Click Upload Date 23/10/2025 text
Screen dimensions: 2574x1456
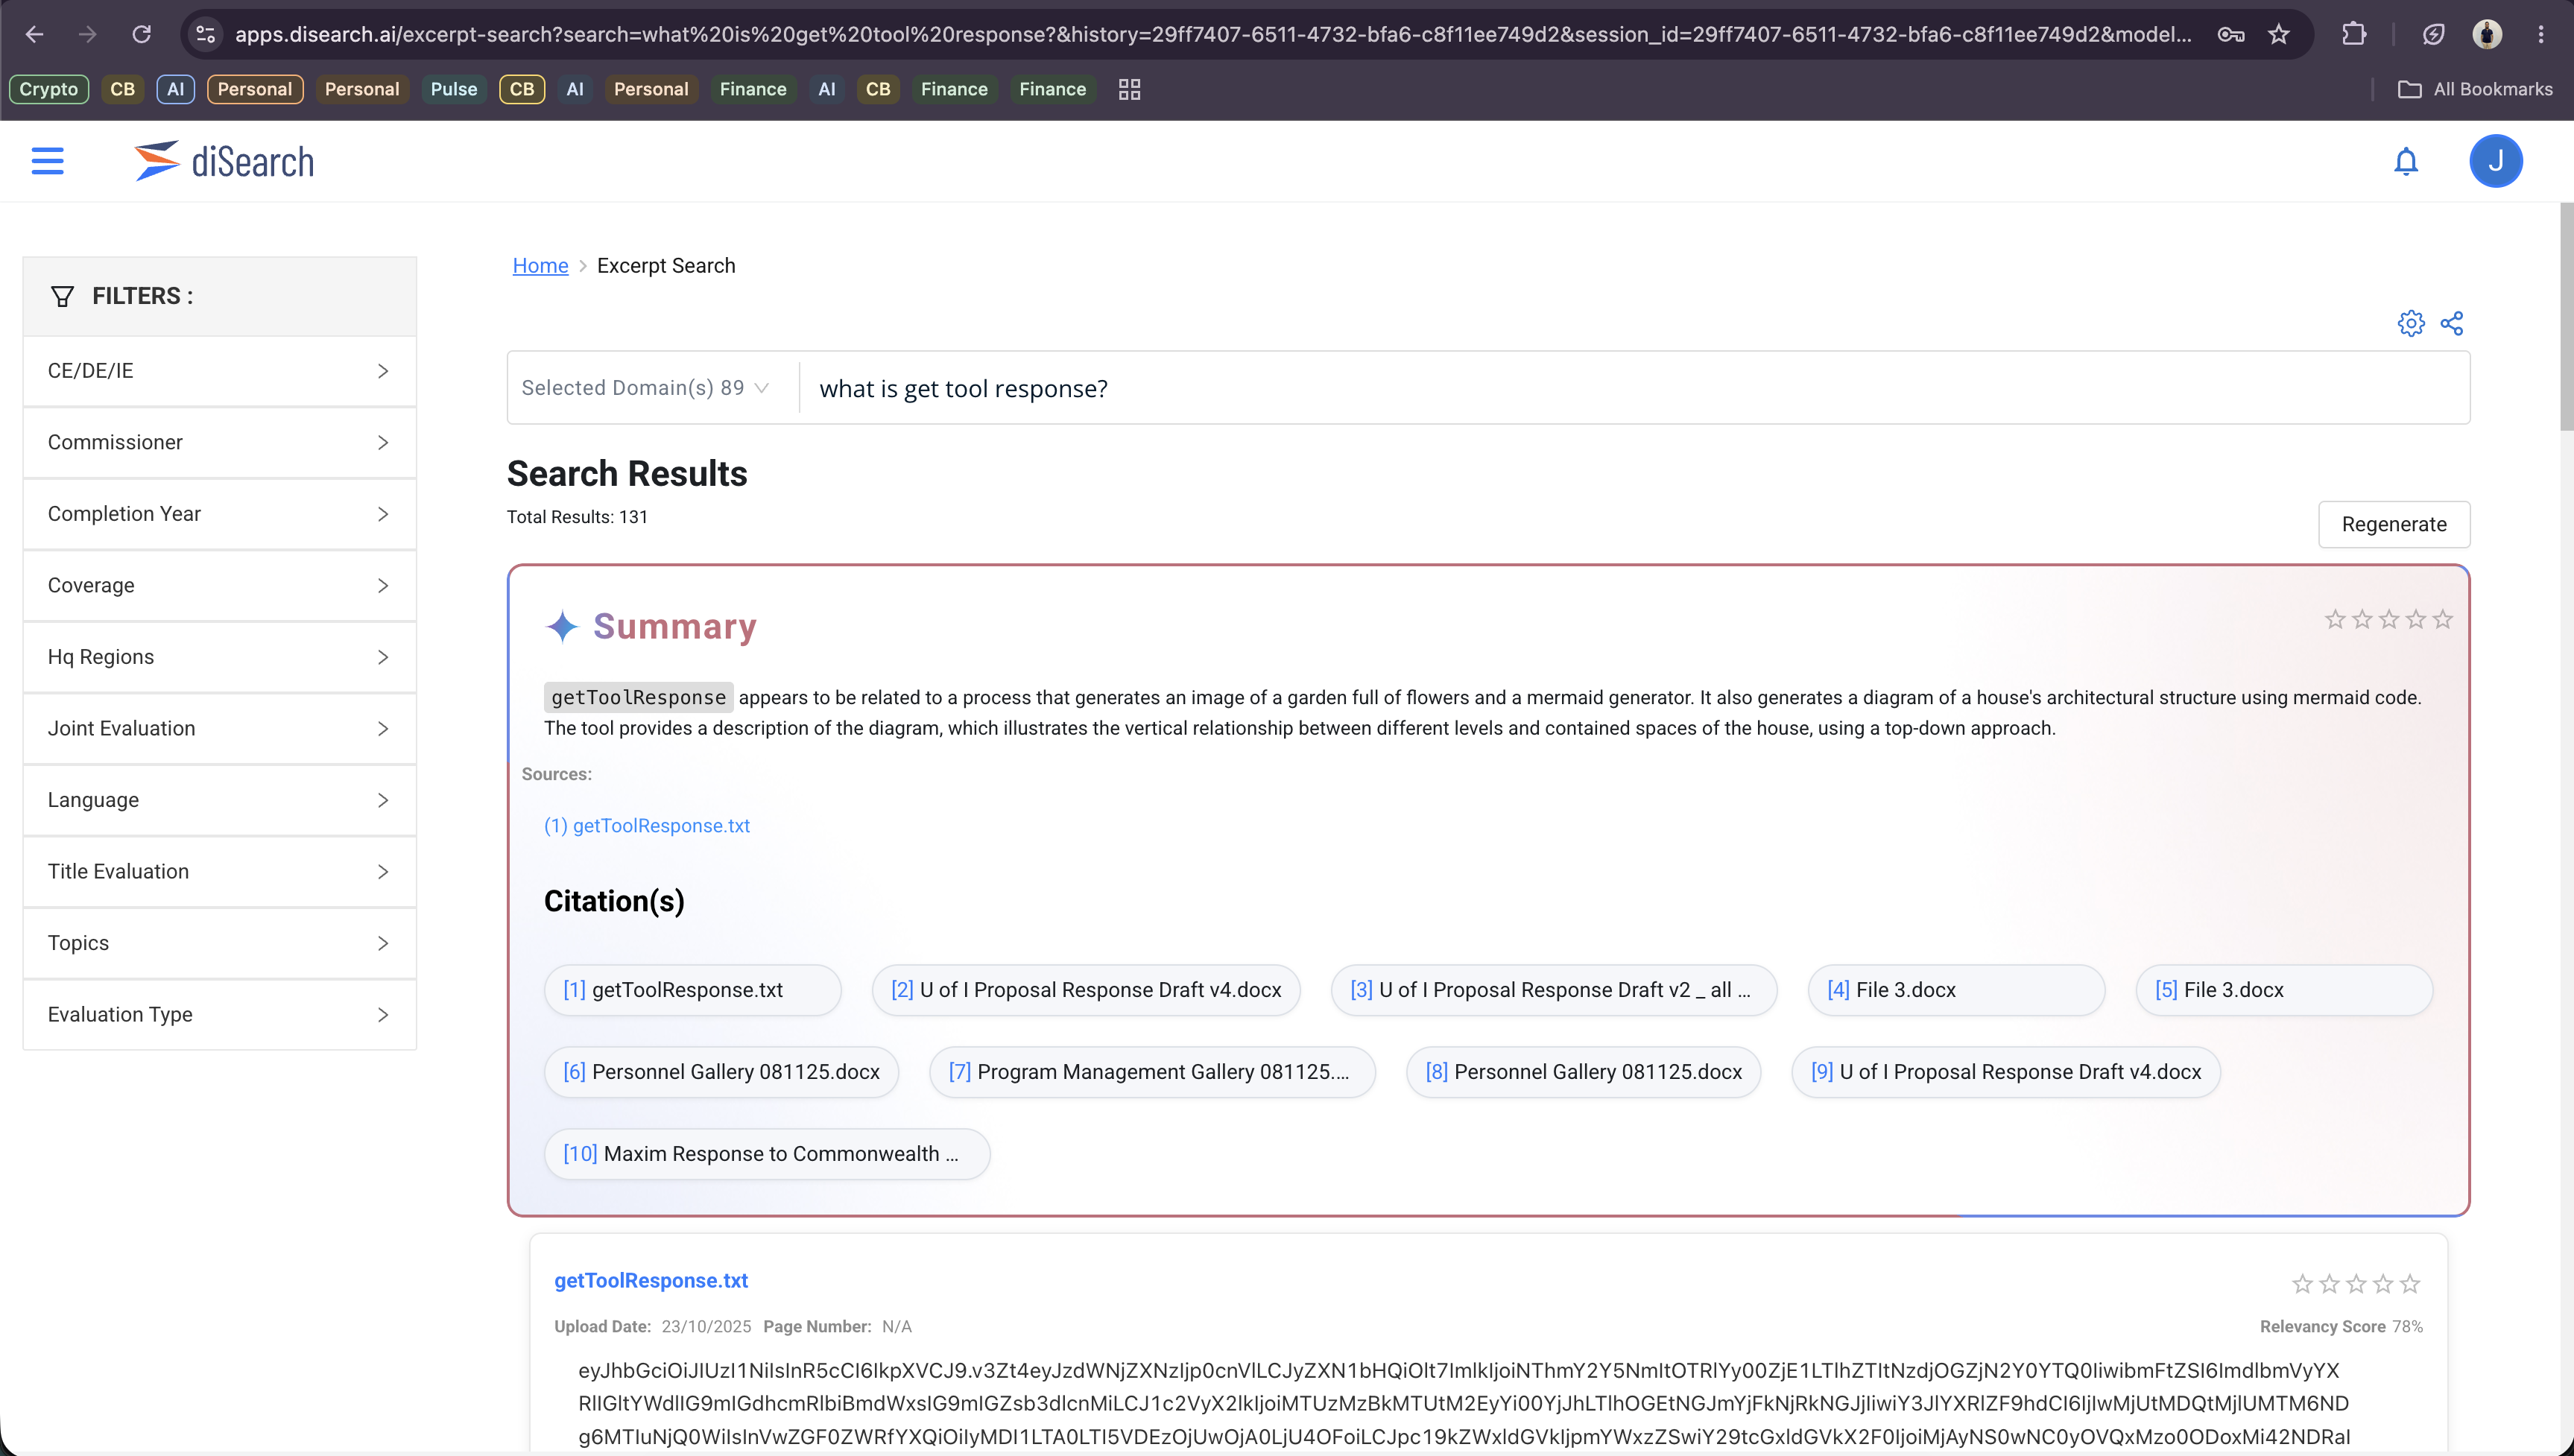tap(652, 1327)
